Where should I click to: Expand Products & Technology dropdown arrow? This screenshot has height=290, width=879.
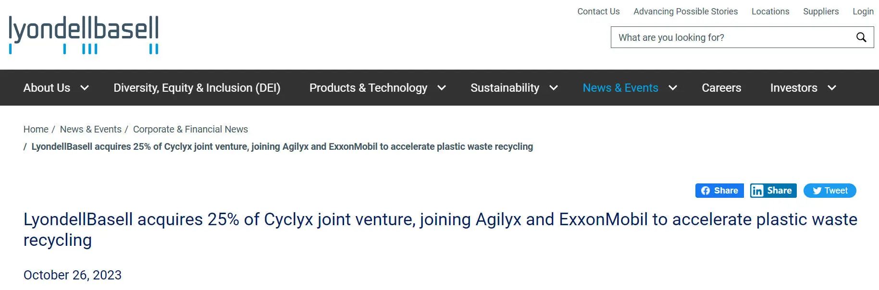[442, 88]
